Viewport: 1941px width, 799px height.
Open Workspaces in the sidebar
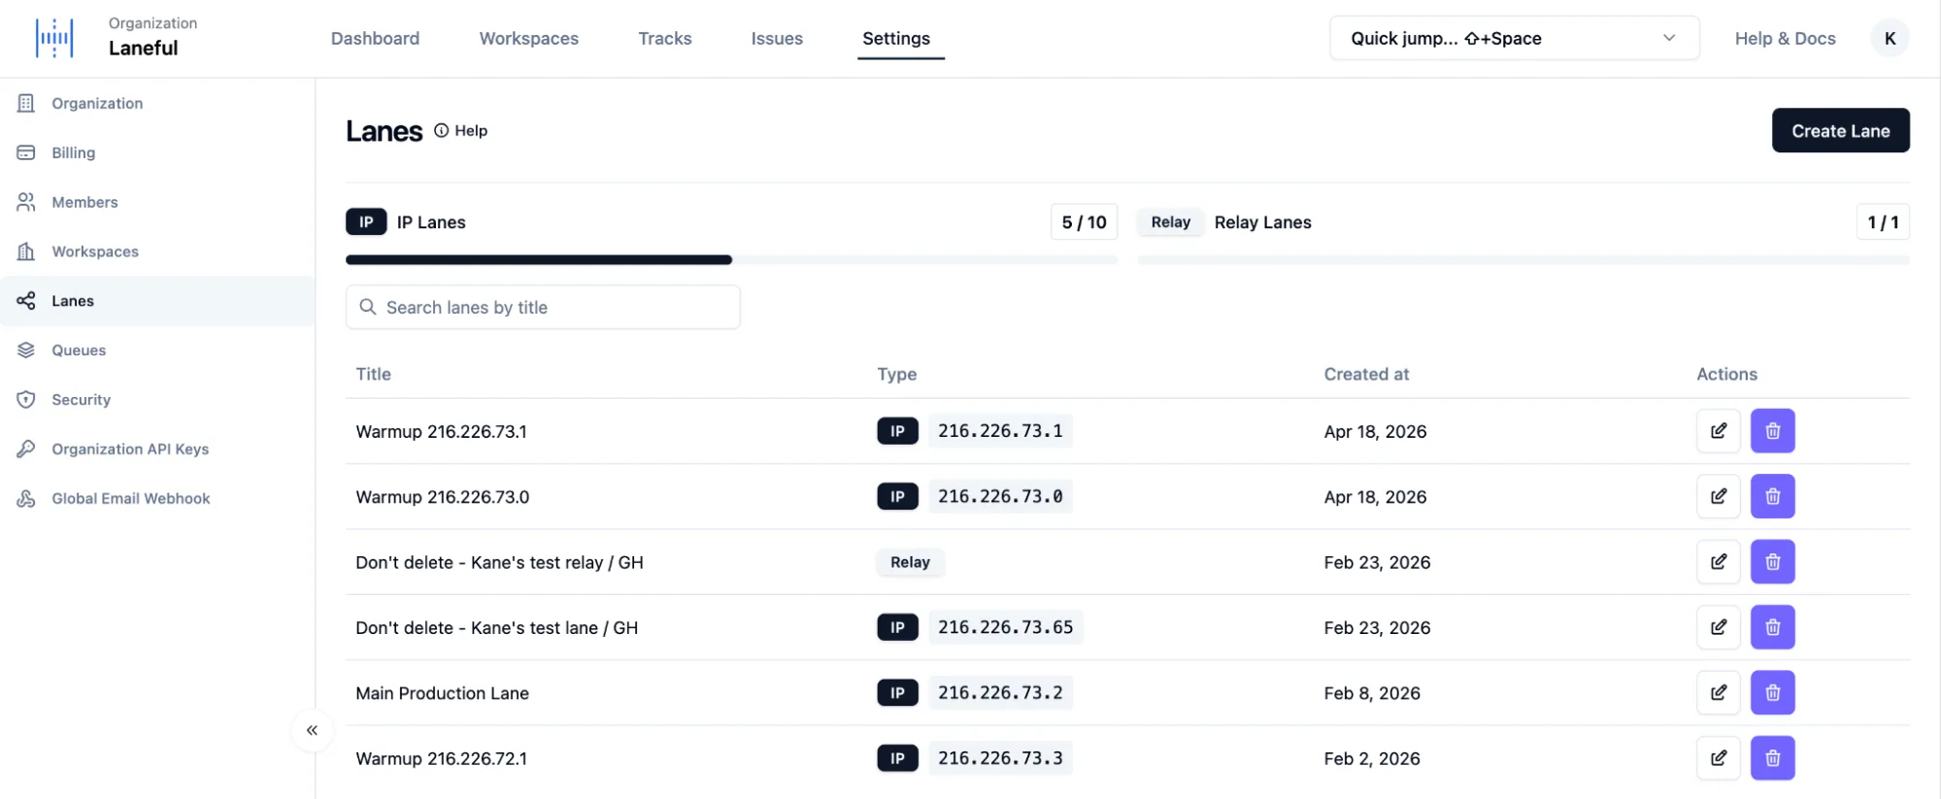(157, 251)
